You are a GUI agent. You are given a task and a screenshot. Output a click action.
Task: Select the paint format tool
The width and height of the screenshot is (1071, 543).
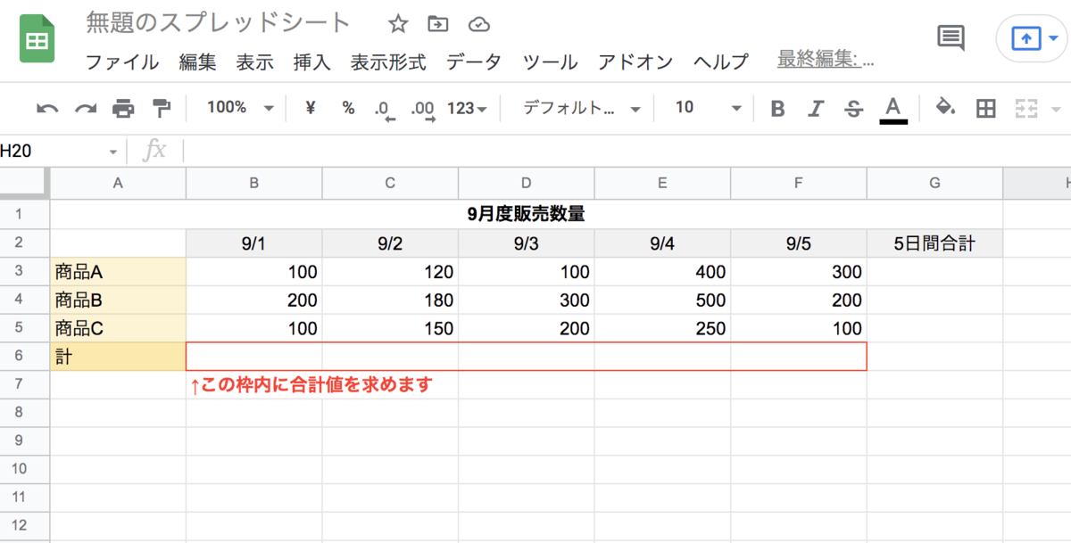[x=161, y=108]
